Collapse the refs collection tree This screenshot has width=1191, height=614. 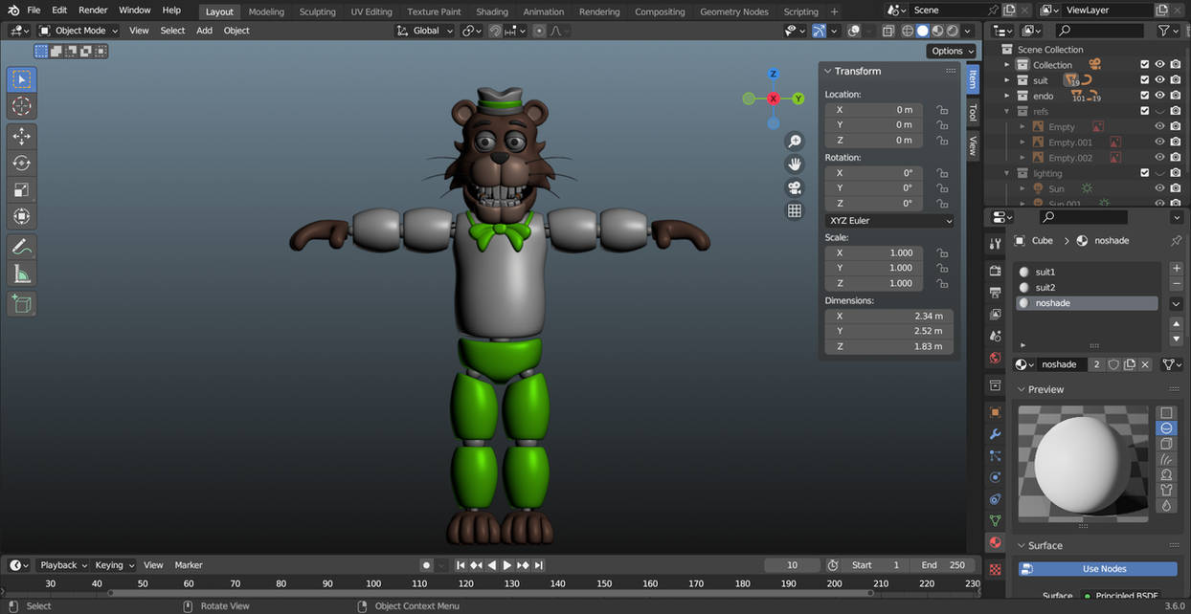[x=1006, y=111]
